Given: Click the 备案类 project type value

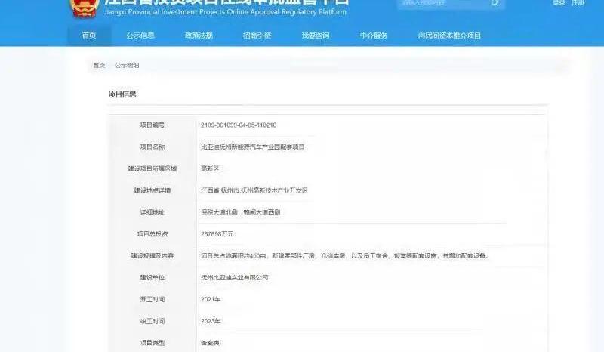Looking at the screenshot, I should 210,343.
